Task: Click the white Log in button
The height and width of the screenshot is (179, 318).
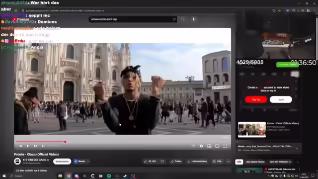Action: coord(281,99)
